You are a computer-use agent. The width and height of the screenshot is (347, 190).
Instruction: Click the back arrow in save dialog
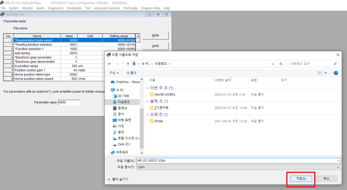point(110,64)
